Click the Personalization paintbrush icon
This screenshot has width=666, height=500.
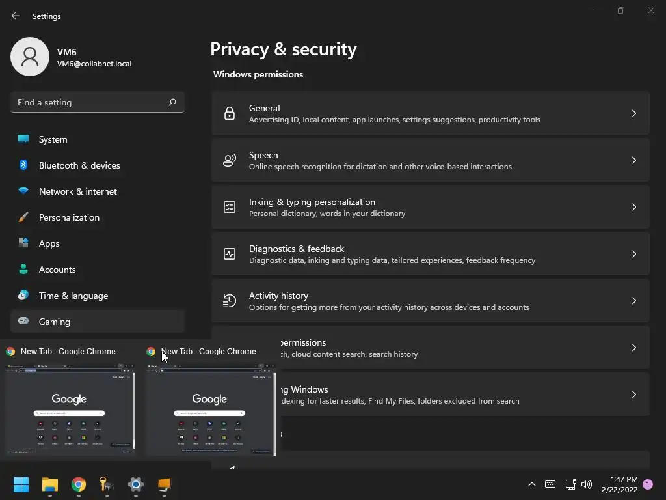[23, 217]
